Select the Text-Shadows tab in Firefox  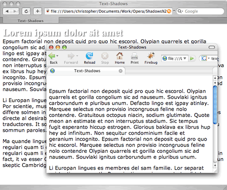[x=86, y=71]
